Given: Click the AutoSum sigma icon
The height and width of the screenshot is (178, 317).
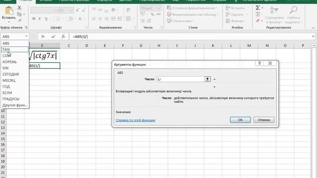Looking at the screenshot, I should coord(258,8).
